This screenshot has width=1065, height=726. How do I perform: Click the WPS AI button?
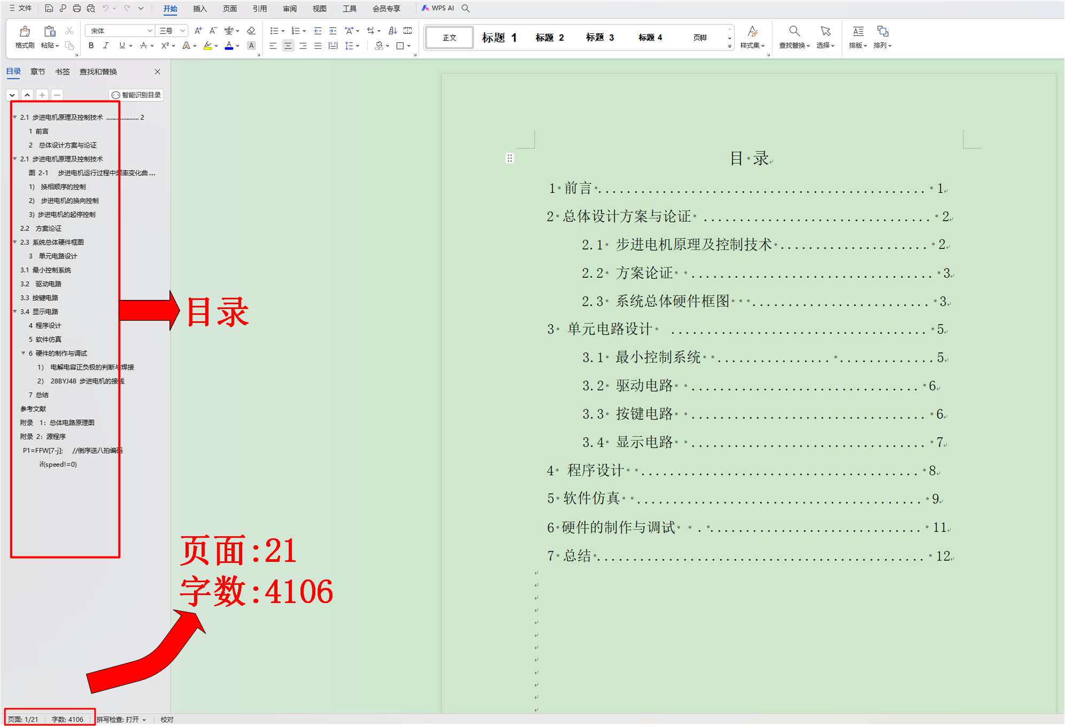(437, 8)
